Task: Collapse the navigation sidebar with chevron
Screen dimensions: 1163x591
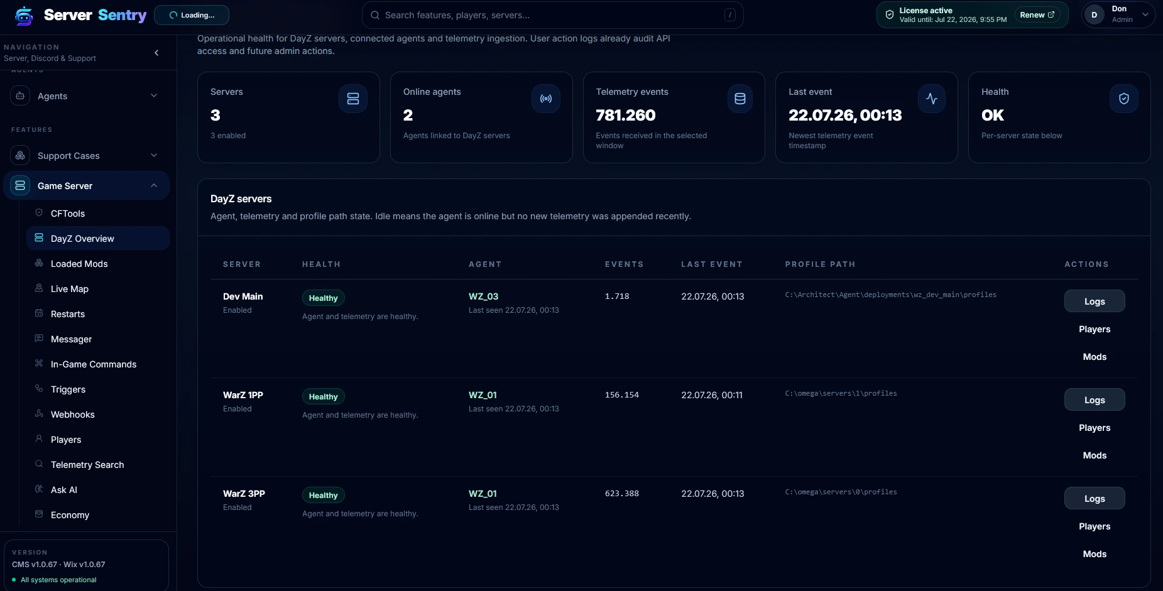Action: [x=156, y=53]
